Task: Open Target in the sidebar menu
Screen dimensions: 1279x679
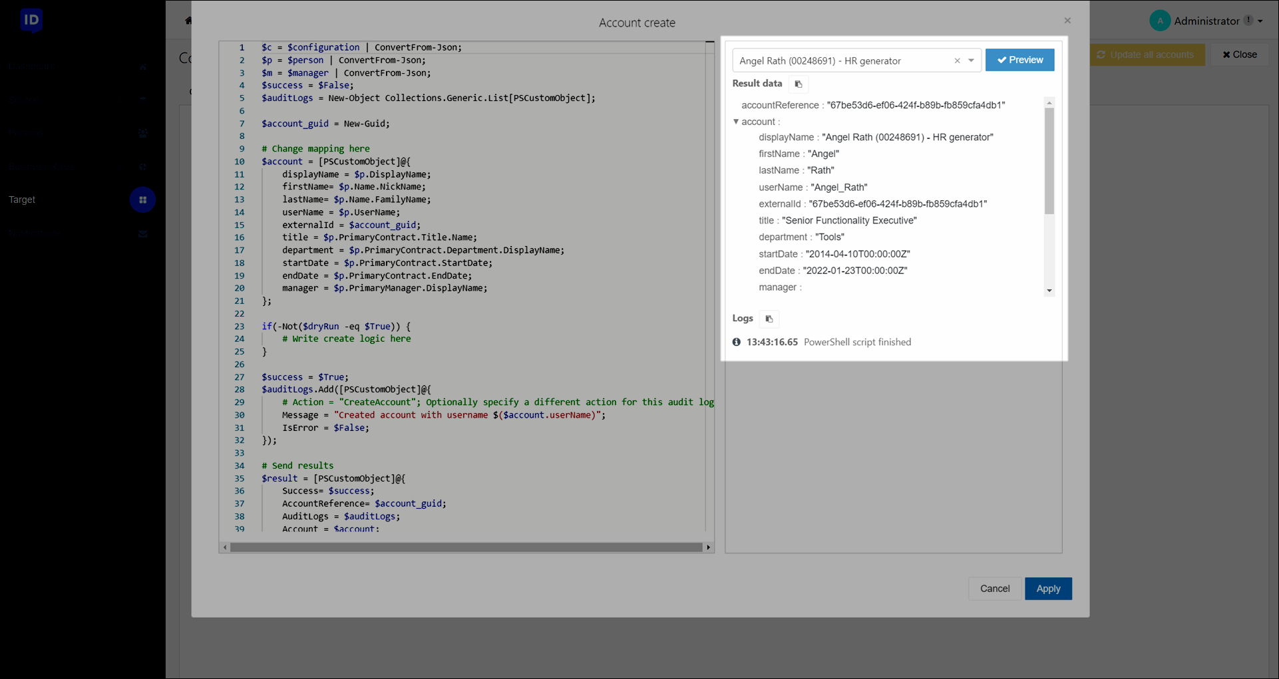Action: click(22, 200)
